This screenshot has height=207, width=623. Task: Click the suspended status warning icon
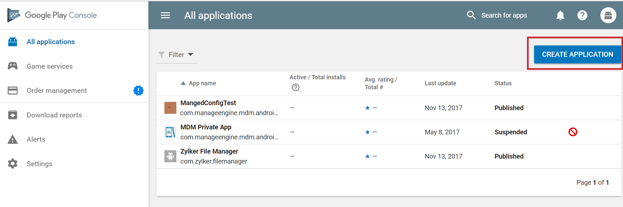coord(573,132)
